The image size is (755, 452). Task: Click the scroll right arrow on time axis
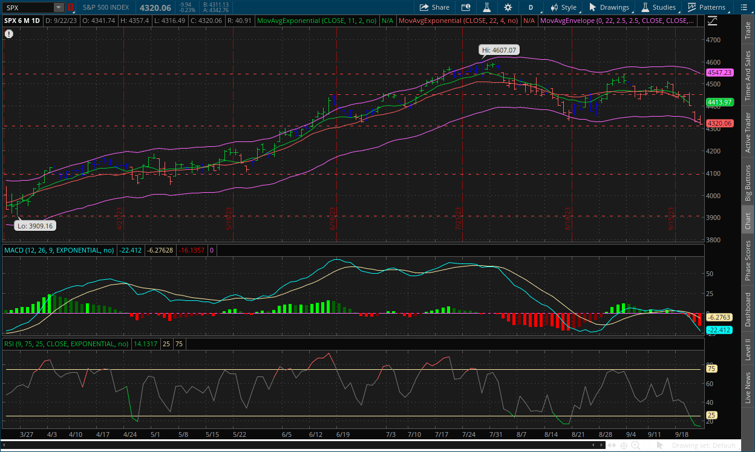603,445
